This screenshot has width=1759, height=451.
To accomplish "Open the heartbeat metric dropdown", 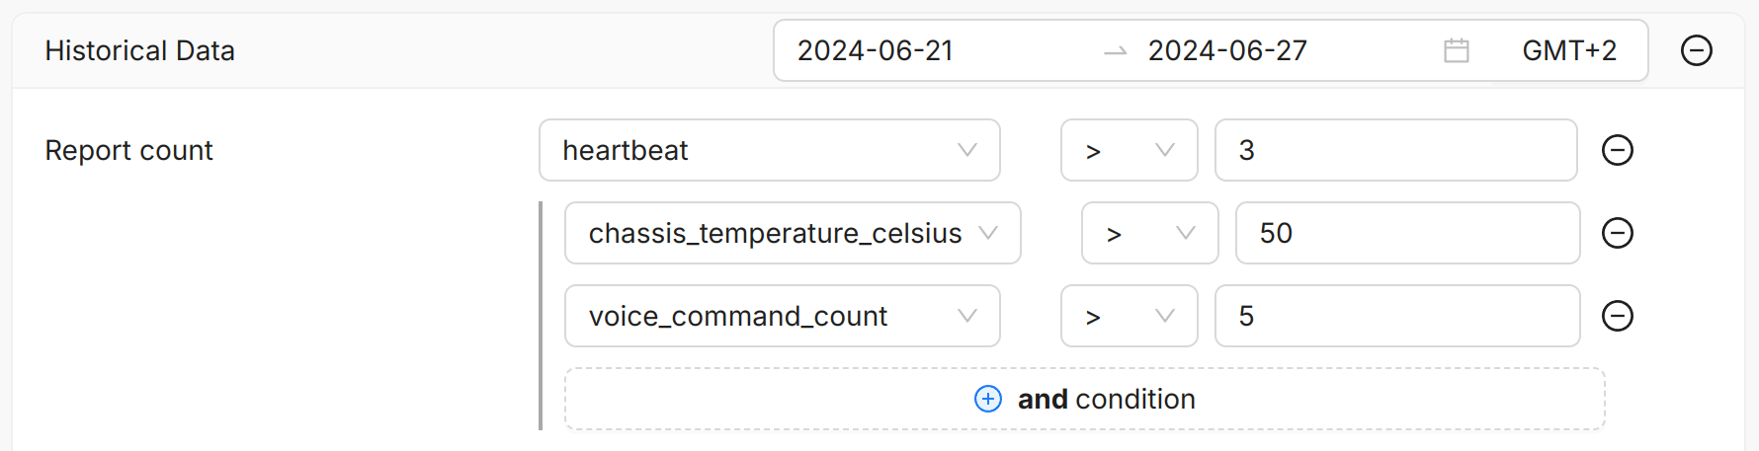I will (769, 150).
